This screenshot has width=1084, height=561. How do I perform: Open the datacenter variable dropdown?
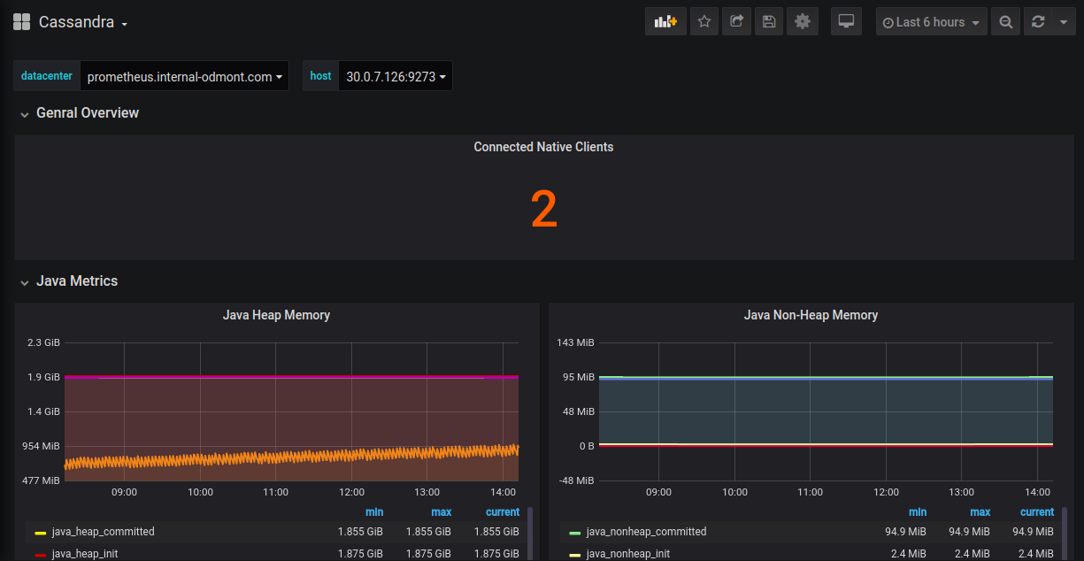click(x=184, y=76)
